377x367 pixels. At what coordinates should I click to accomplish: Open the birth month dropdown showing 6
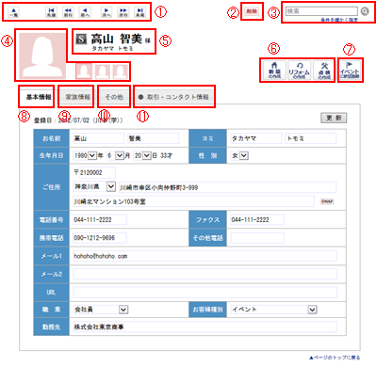(120, 155)
